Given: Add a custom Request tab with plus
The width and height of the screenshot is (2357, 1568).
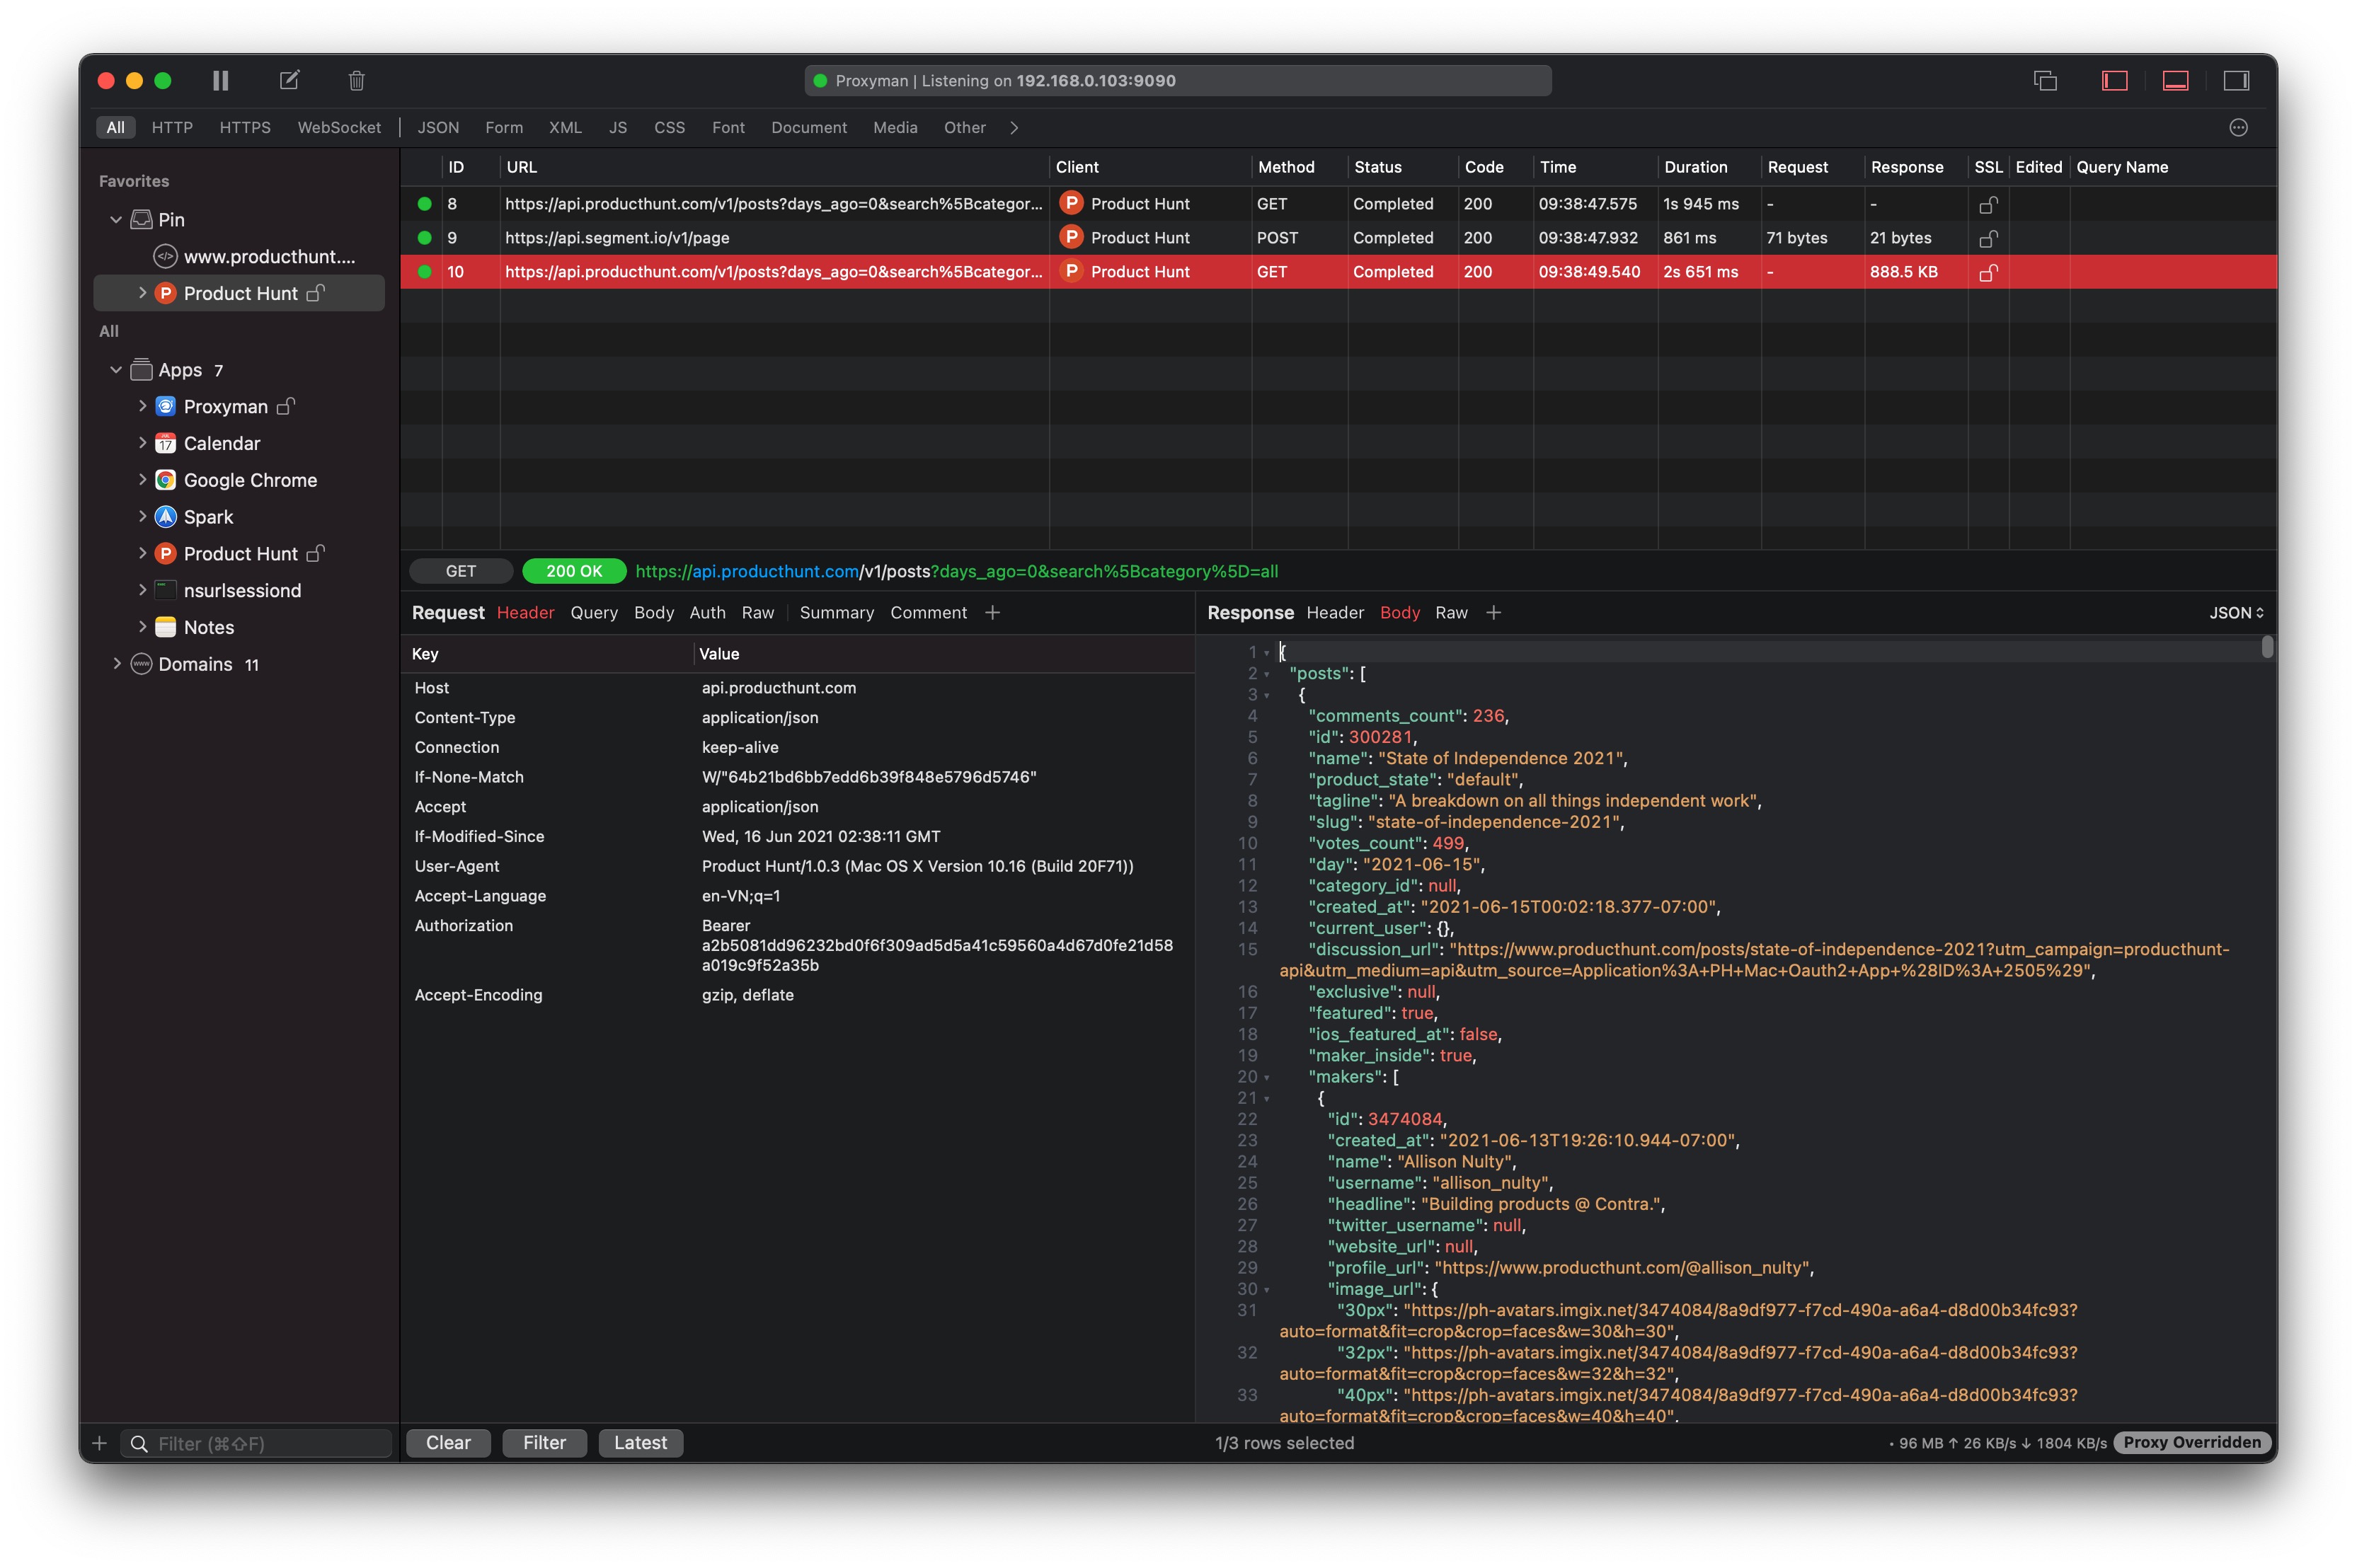Looking at the screenshot, I should [992, 613].
